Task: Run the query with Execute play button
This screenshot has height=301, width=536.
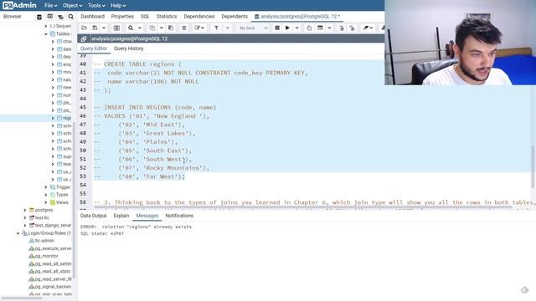Action: [x=287, y=28]
